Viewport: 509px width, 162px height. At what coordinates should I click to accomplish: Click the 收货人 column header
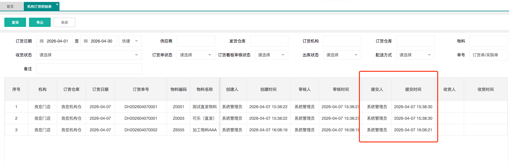click(x=450, y=89)
